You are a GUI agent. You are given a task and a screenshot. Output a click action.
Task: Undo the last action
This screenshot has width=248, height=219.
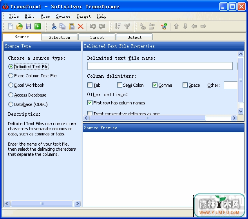(93, 26)
